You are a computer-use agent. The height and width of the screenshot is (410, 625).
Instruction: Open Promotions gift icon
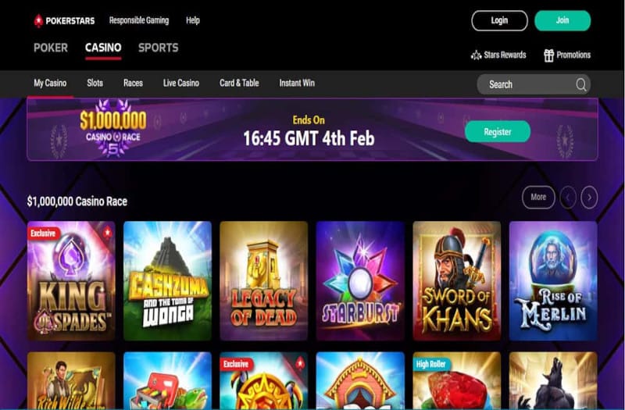549,55
